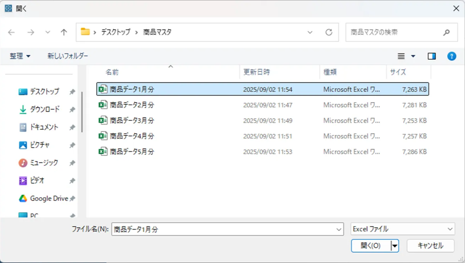
Task: Click the back navigation arrow
Action: click(x=11, y=32)
